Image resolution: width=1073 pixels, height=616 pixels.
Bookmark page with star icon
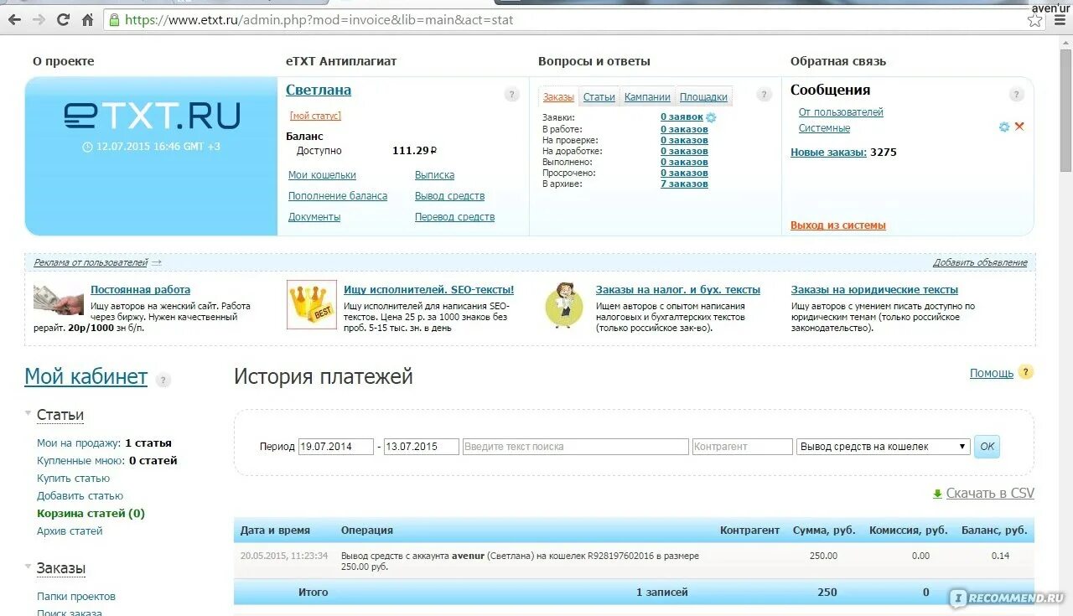click(1035, 20)
